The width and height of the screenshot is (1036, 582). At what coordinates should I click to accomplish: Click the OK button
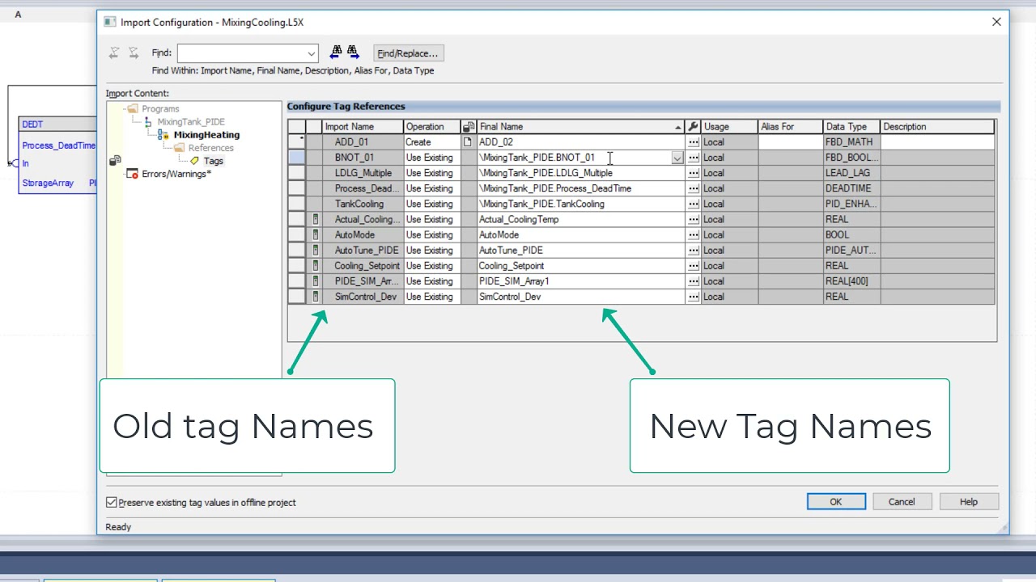[836, 502]
